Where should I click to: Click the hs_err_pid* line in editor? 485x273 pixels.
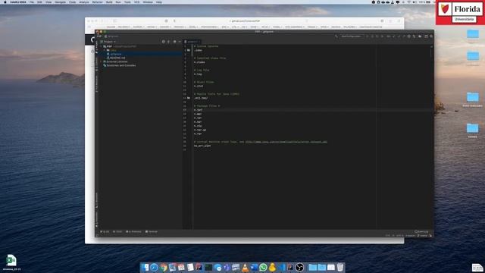click(202, 146)
